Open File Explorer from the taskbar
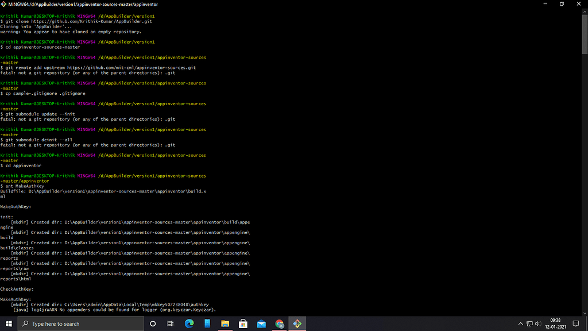Viewport: 588px width, 331px height. [x=225, y=324]
